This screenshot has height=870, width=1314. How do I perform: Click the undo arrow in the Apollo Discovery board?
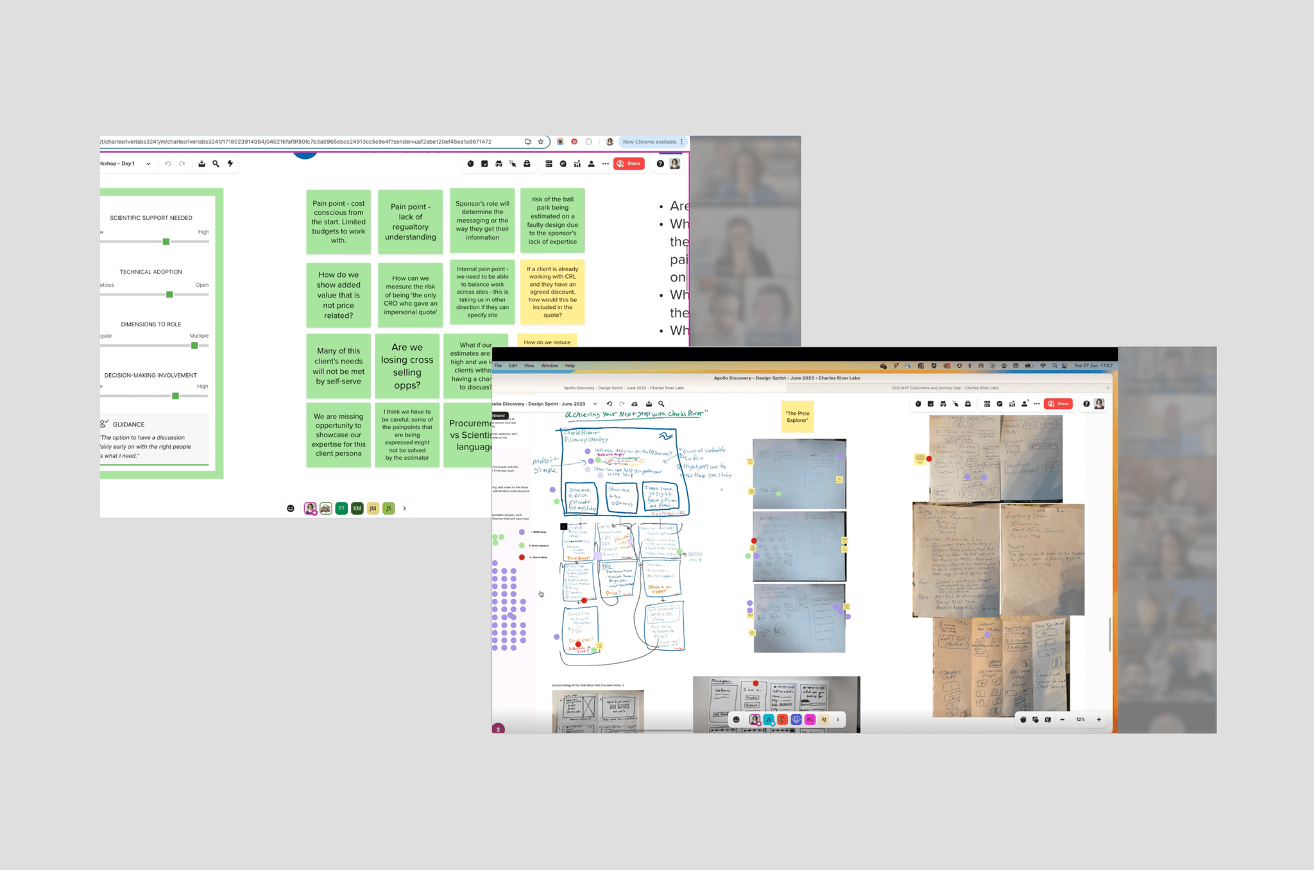(610, 404)
